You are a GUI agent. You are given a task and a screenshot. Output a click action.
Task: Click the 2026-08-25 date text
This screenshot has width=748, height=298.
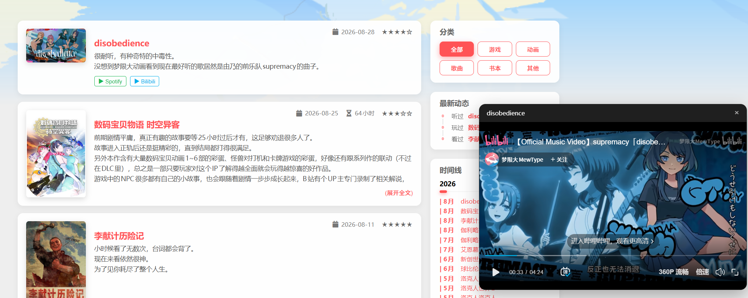coord(322,113)
